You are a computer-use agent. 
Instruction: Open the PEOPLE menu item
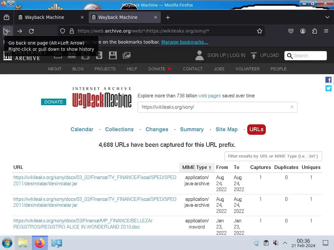(x=279, y=69)
